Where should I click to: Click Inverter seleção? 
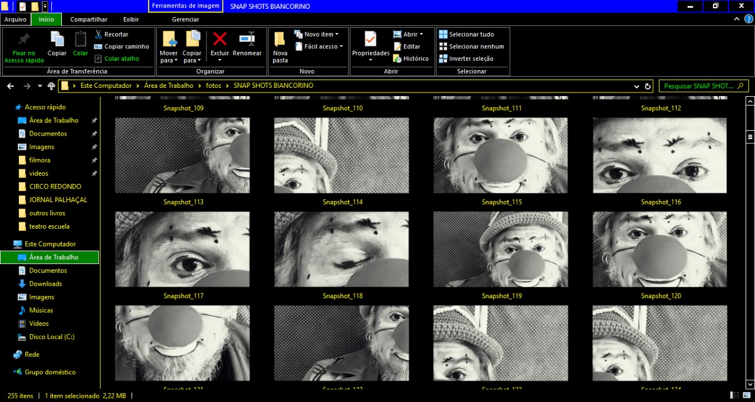tap(466, 58)
